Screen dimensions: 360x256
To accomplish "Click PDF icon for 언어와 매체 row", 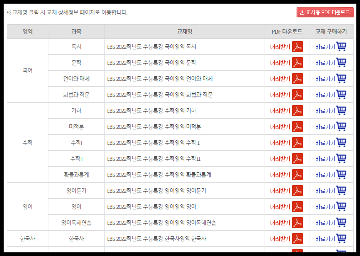I will tap(297, 79).
